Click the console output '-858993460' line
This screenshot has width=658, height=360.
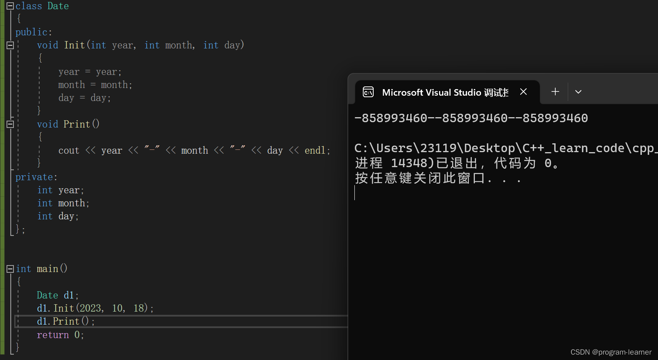coord(471,118)
